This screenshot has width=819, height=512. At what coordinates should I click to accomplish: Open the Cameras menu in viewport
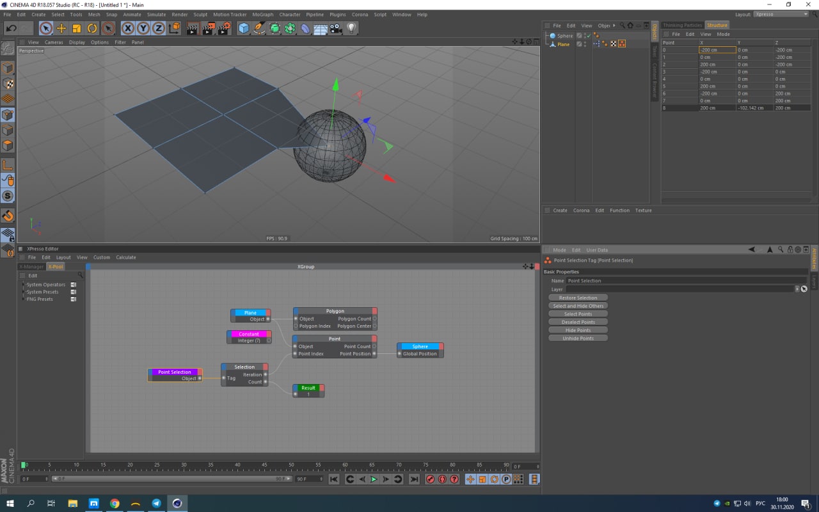tap(54, 42)
